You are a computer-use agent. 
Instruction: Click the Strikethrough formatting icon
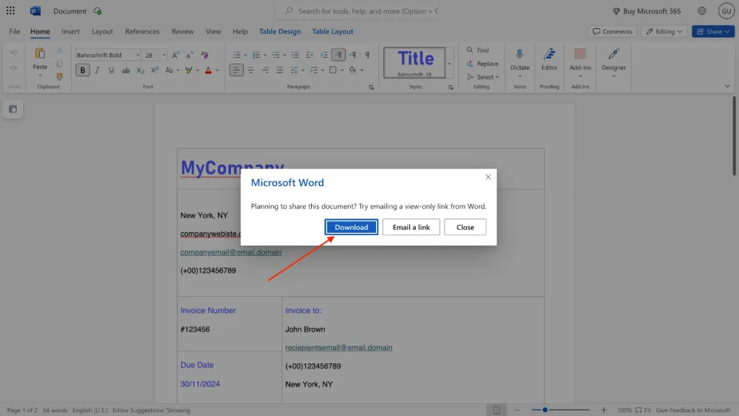click(126, 70)
